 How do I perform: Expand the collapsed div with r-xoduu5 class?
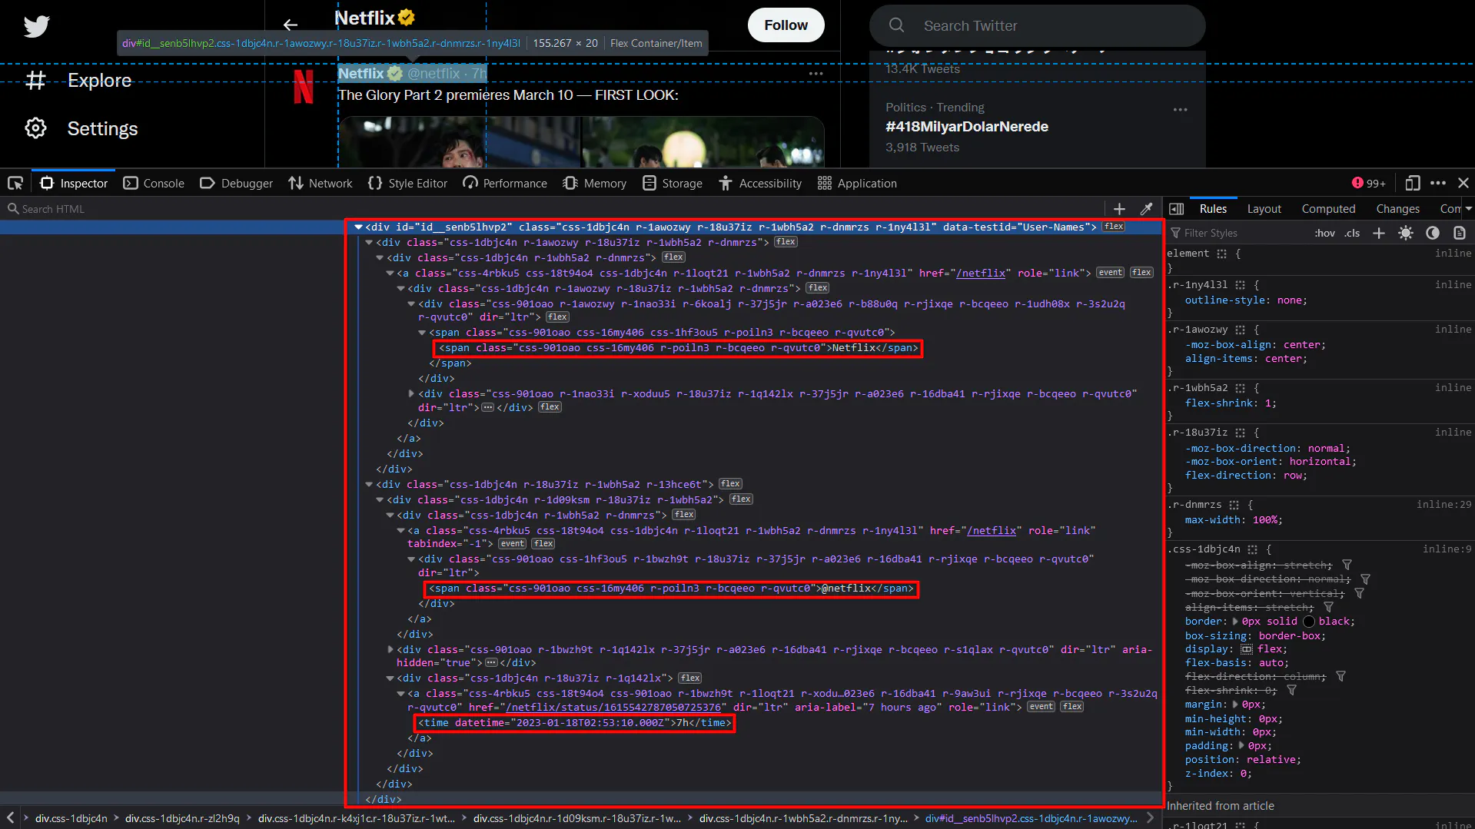411,393
